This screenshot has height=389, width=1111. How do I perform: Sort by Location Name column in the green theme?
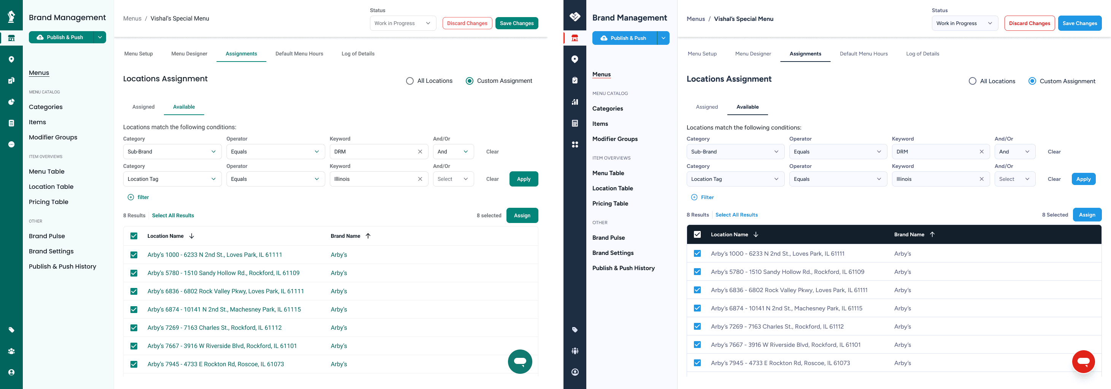pos(171,236)
